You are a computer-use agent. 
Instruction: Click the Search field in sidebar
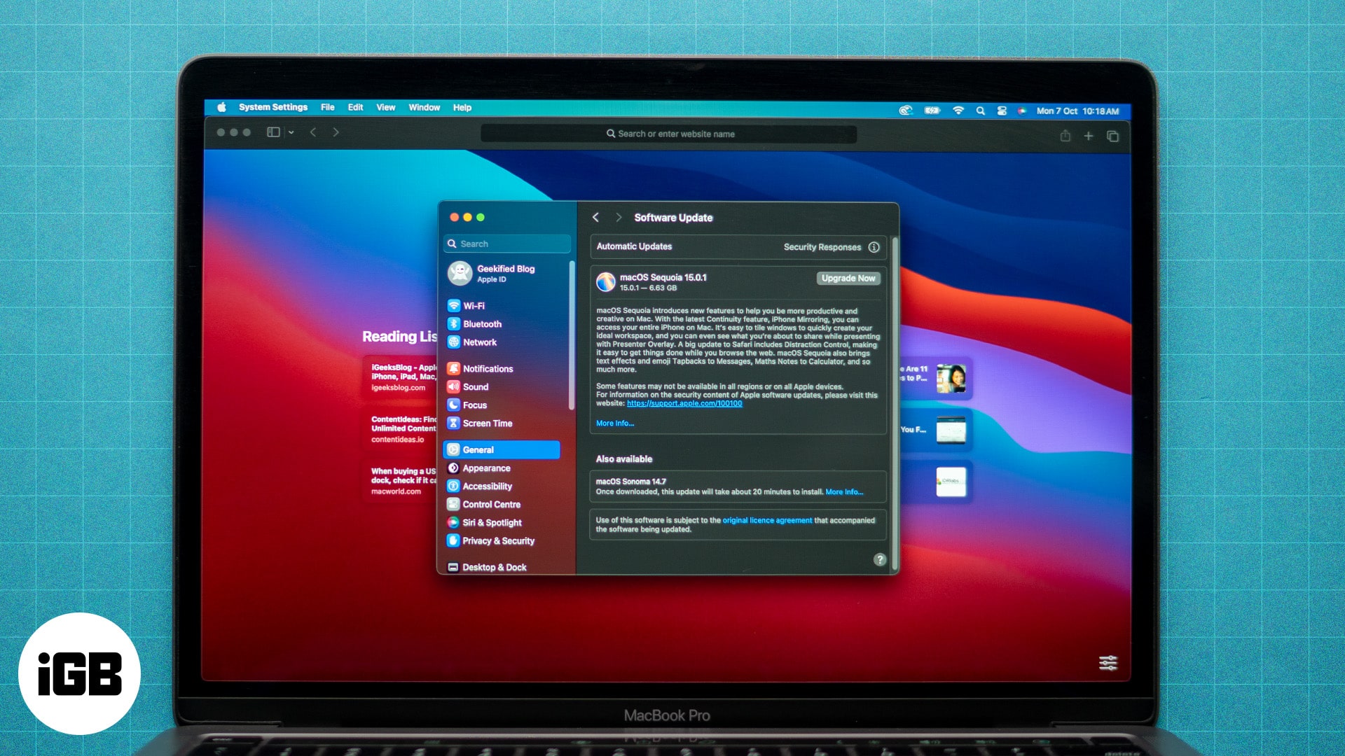click(x=506, y=243)
